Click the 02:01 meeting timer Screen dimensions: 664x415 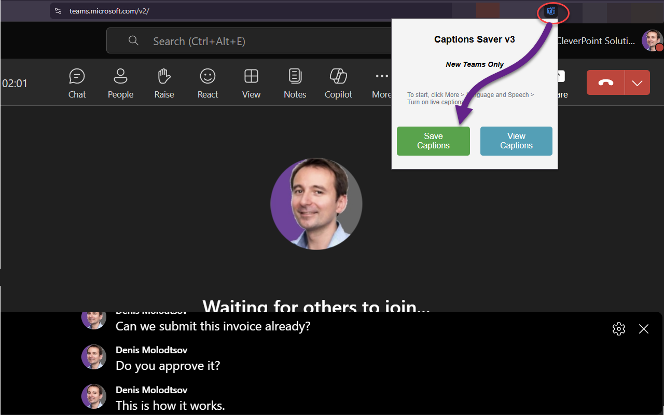pyautogui.click(x=15, y=83)
